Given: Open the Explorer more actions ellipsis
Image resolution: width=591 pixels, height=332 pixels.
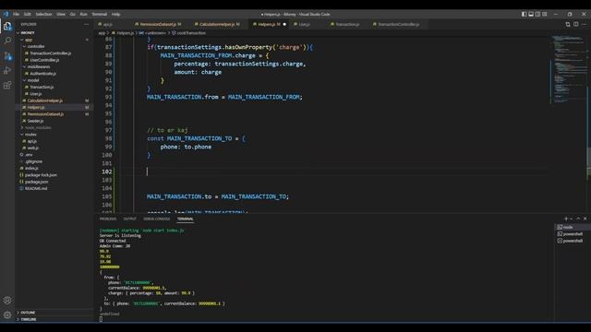Looking at the screenshot, I should tap(86, 24).
